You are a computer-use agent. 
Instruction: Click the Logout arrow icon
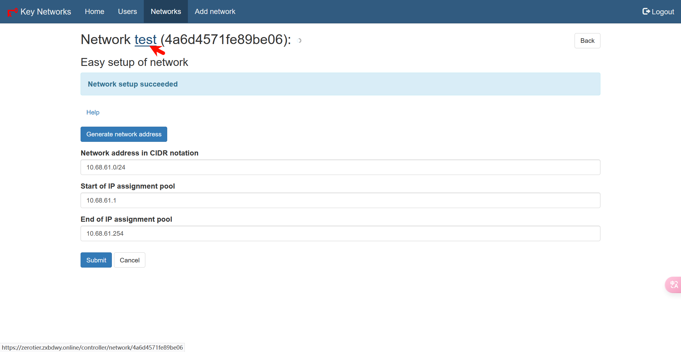(x=646, y=12)
